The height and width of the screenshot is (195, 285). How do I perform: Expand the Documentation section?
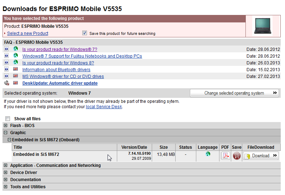point(6,180)
